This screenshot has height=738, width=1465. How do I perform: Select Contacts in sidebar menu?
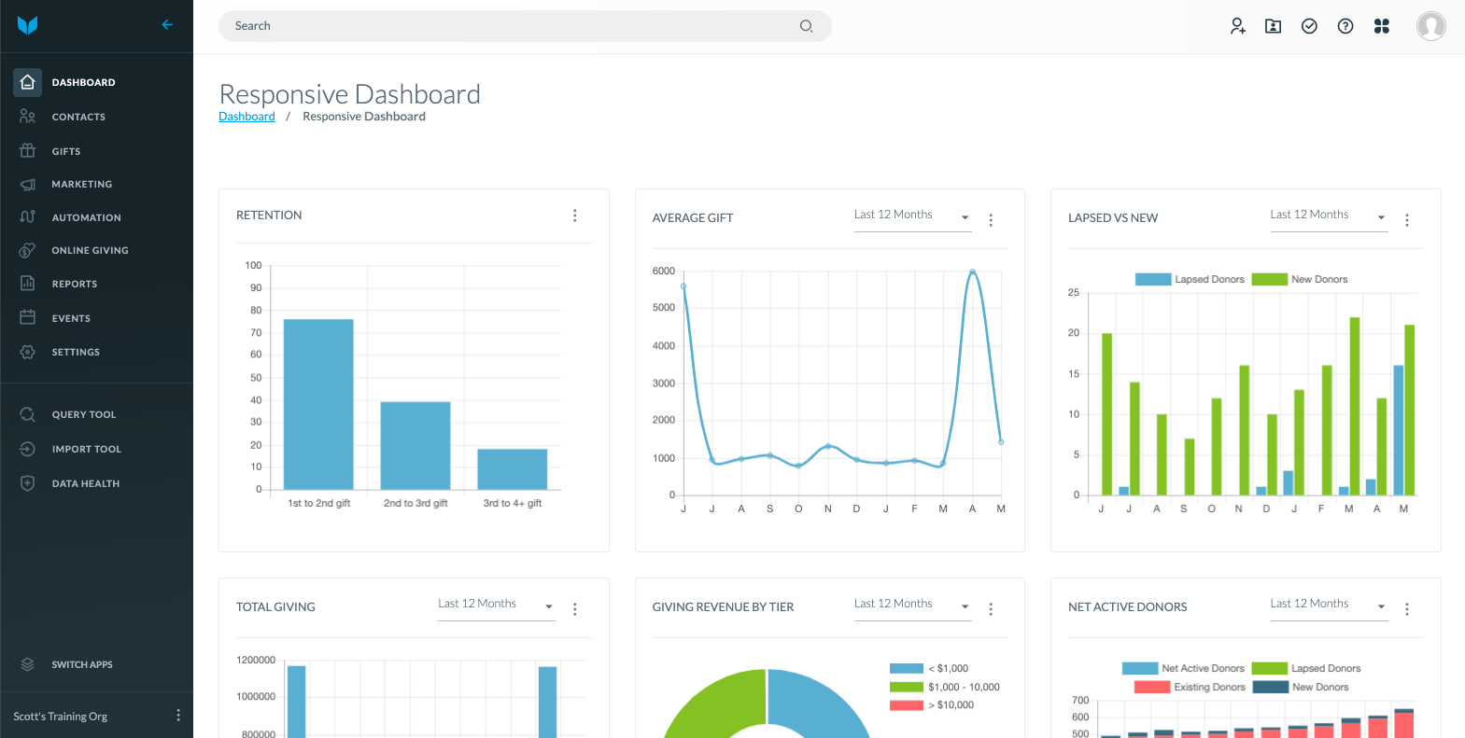point(78,118)
